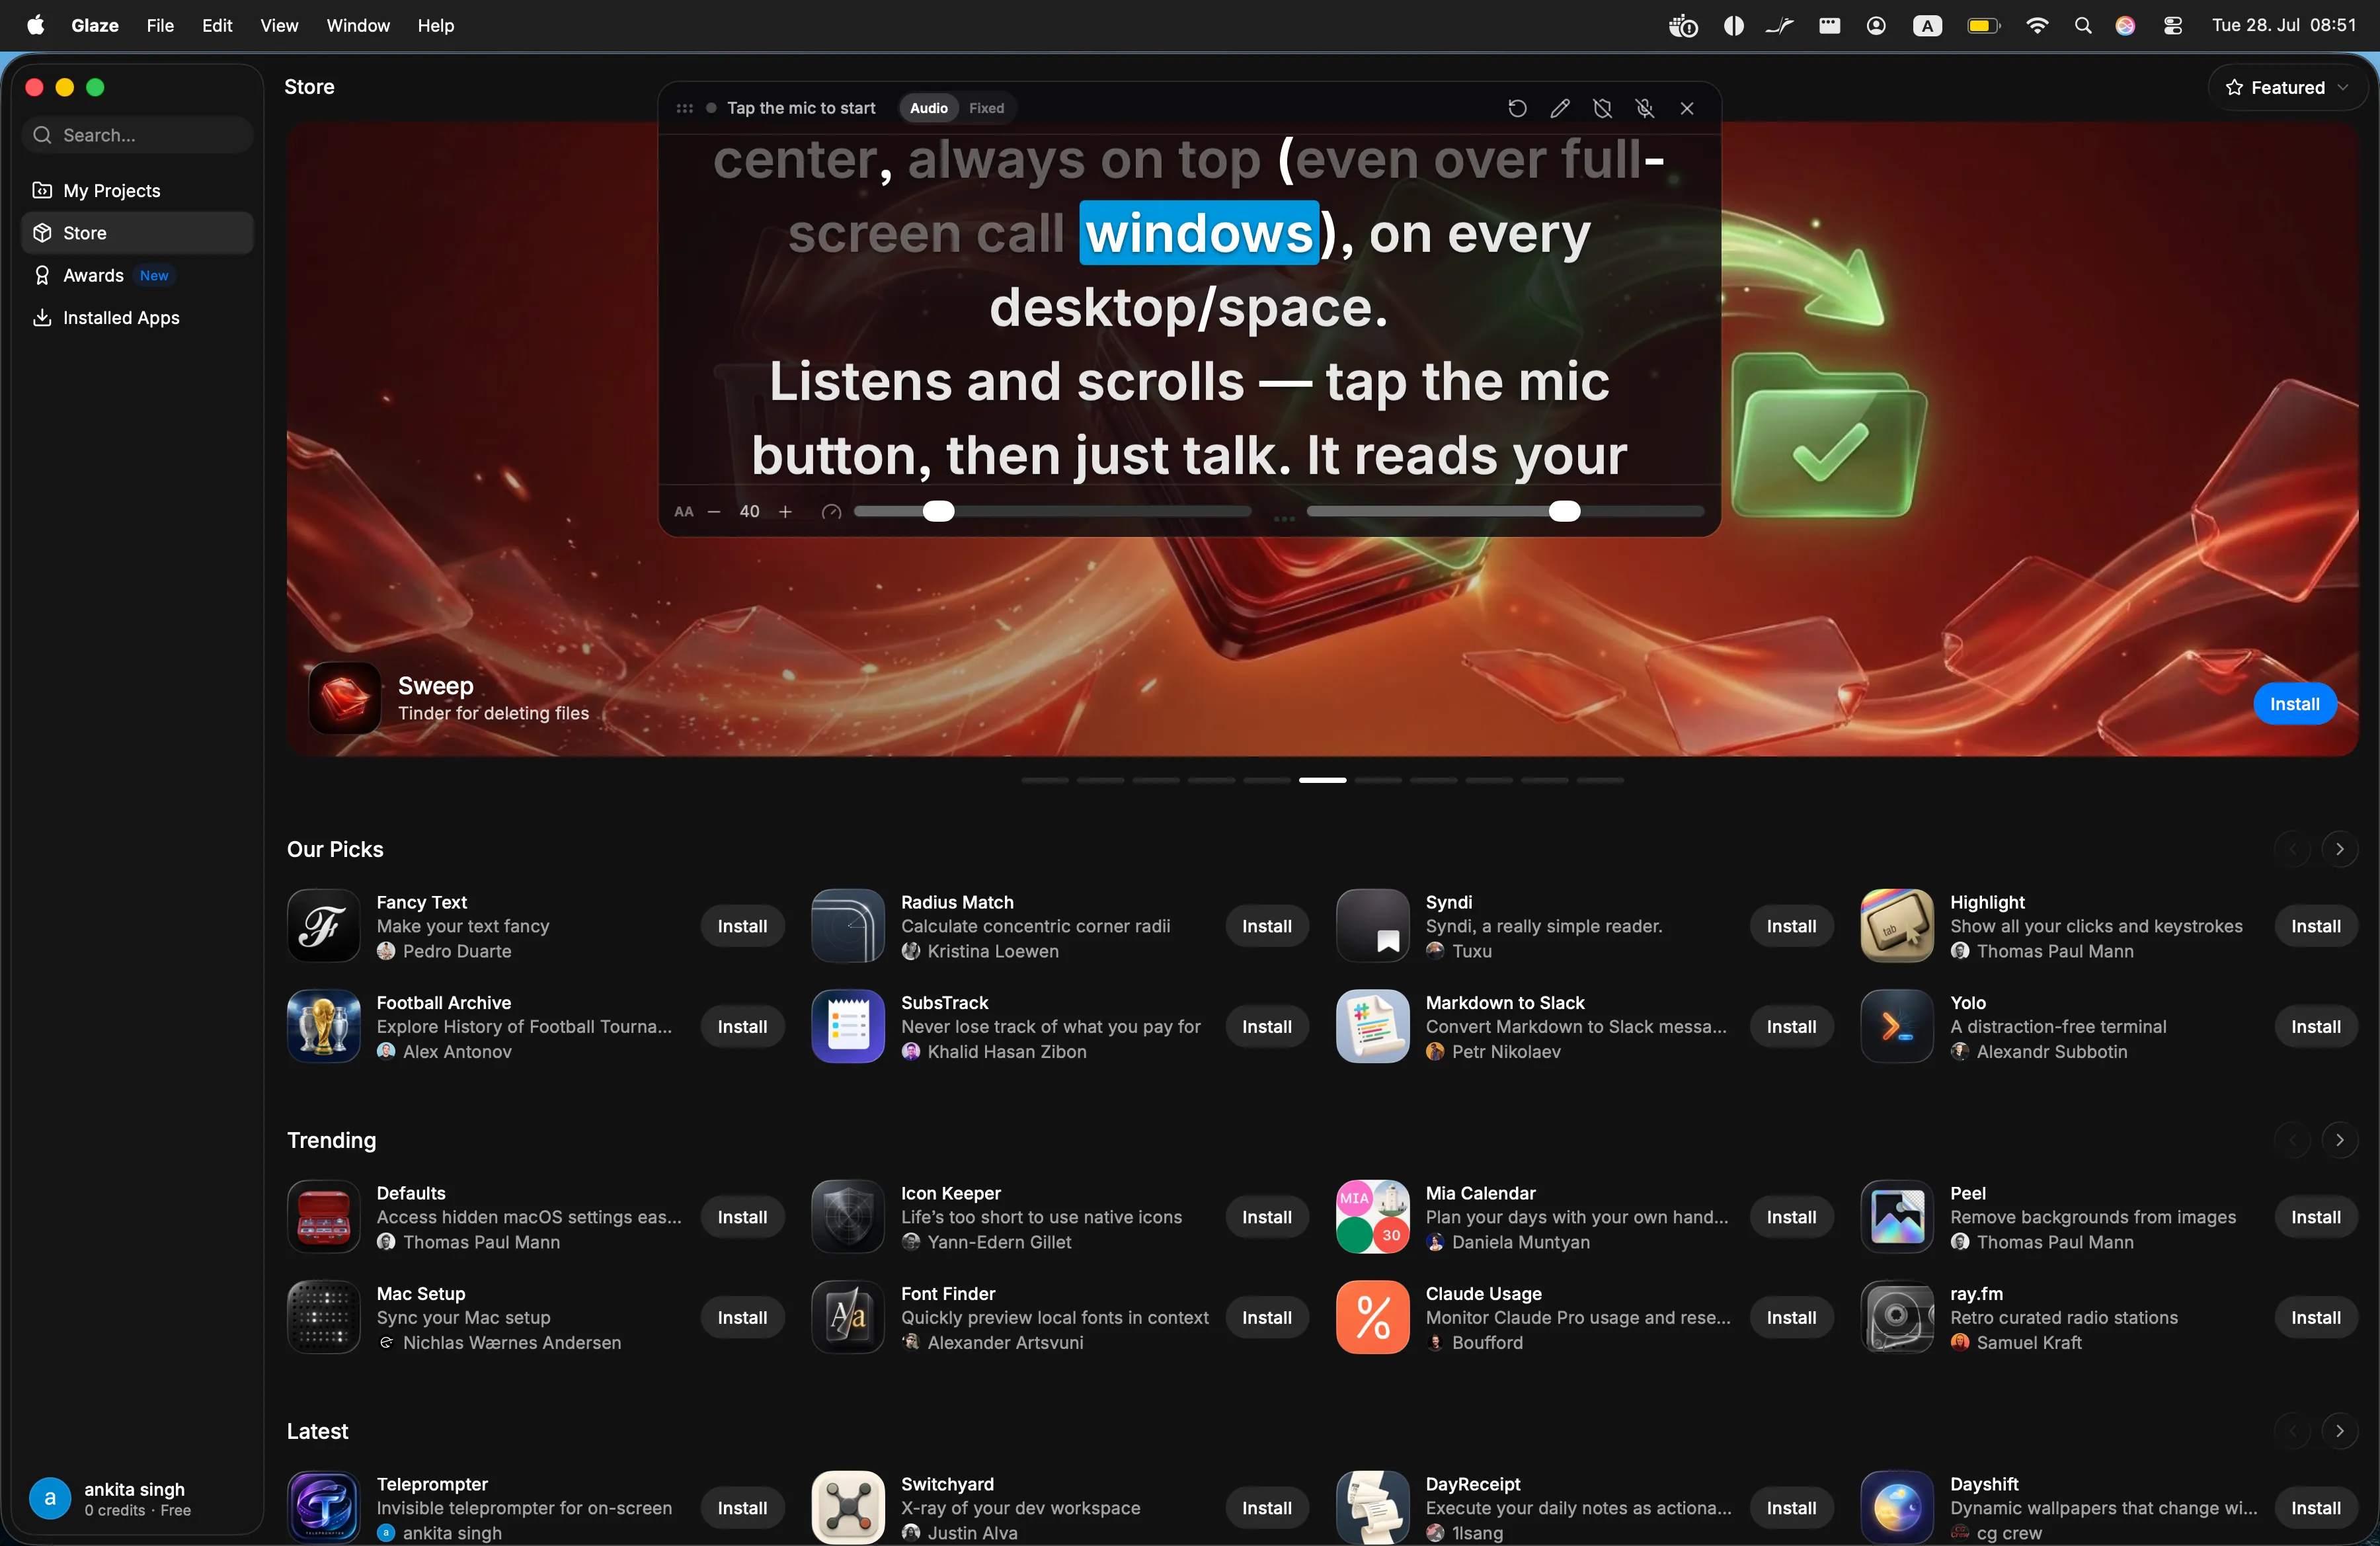2380x1546 pixels.
Task: Click the Highlight app icon
Action: click(x=1897, y=926)
